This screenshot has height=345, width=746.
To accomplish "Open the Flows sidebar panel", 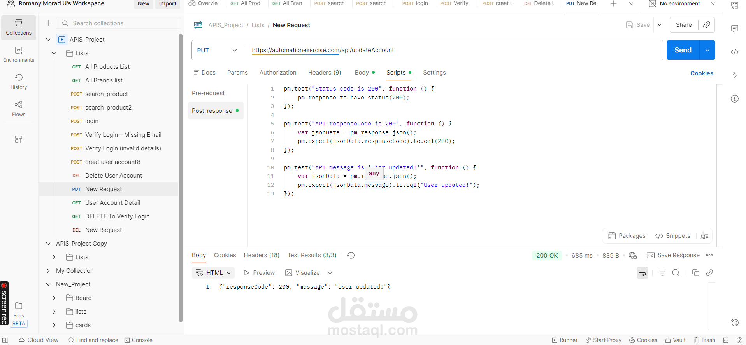I will tap(19, 109).
